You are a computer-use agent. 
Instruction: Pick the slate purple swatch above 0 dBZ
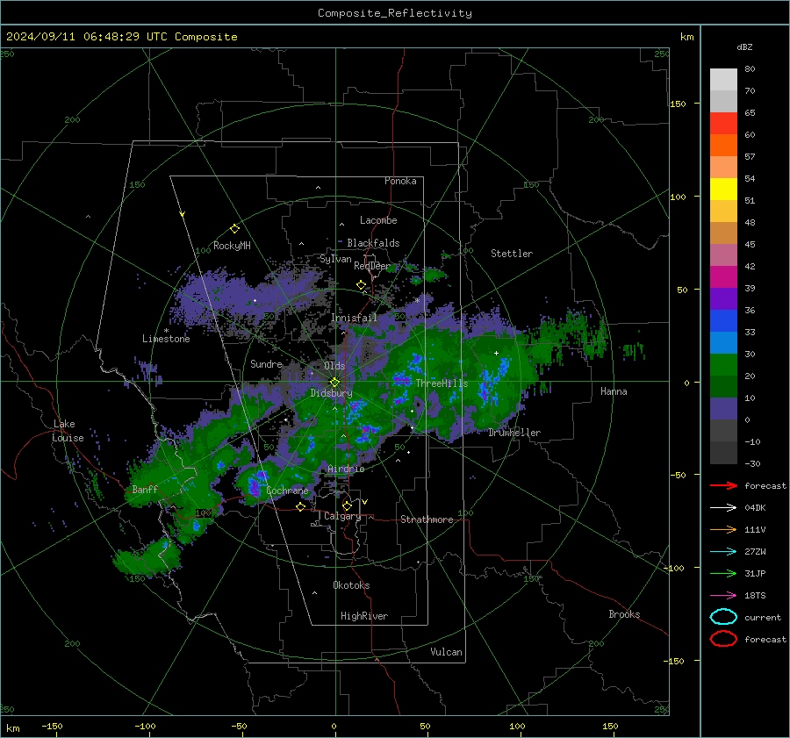click(723, 408)
